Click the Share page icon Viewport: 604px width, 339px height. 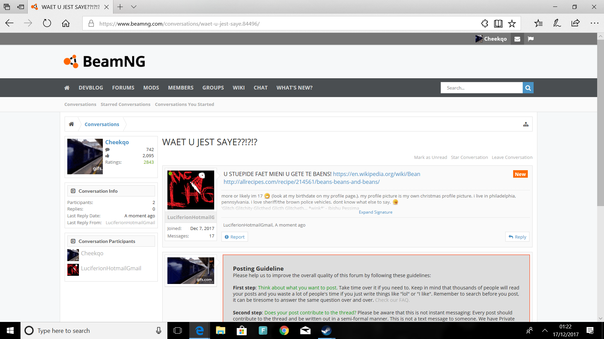tap(575, 23)
